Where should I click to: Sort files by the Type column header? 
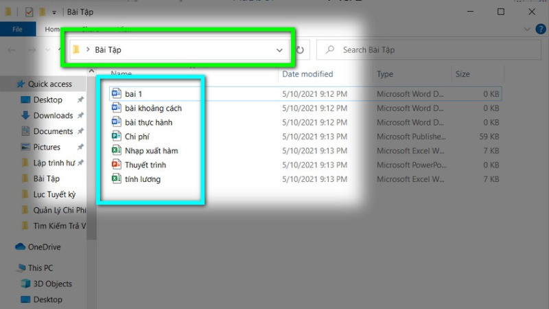[x=385, y=74]
